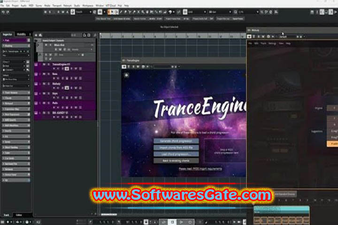Open Edit Instrument in the Inspector

28,62
